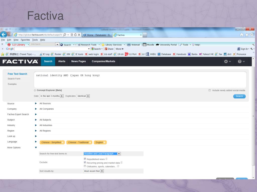The width and height of the screenshot is (257, 192).
Task: Expand the Factiva Expert Search arrow
Action: pos(36,114)
